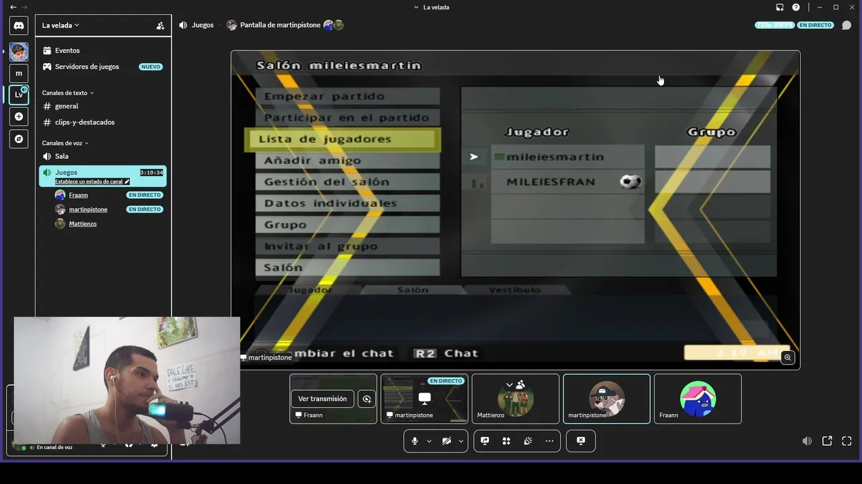
Task: Click Ver transmisión on Fraann's tile
Action: click(323, 399)
